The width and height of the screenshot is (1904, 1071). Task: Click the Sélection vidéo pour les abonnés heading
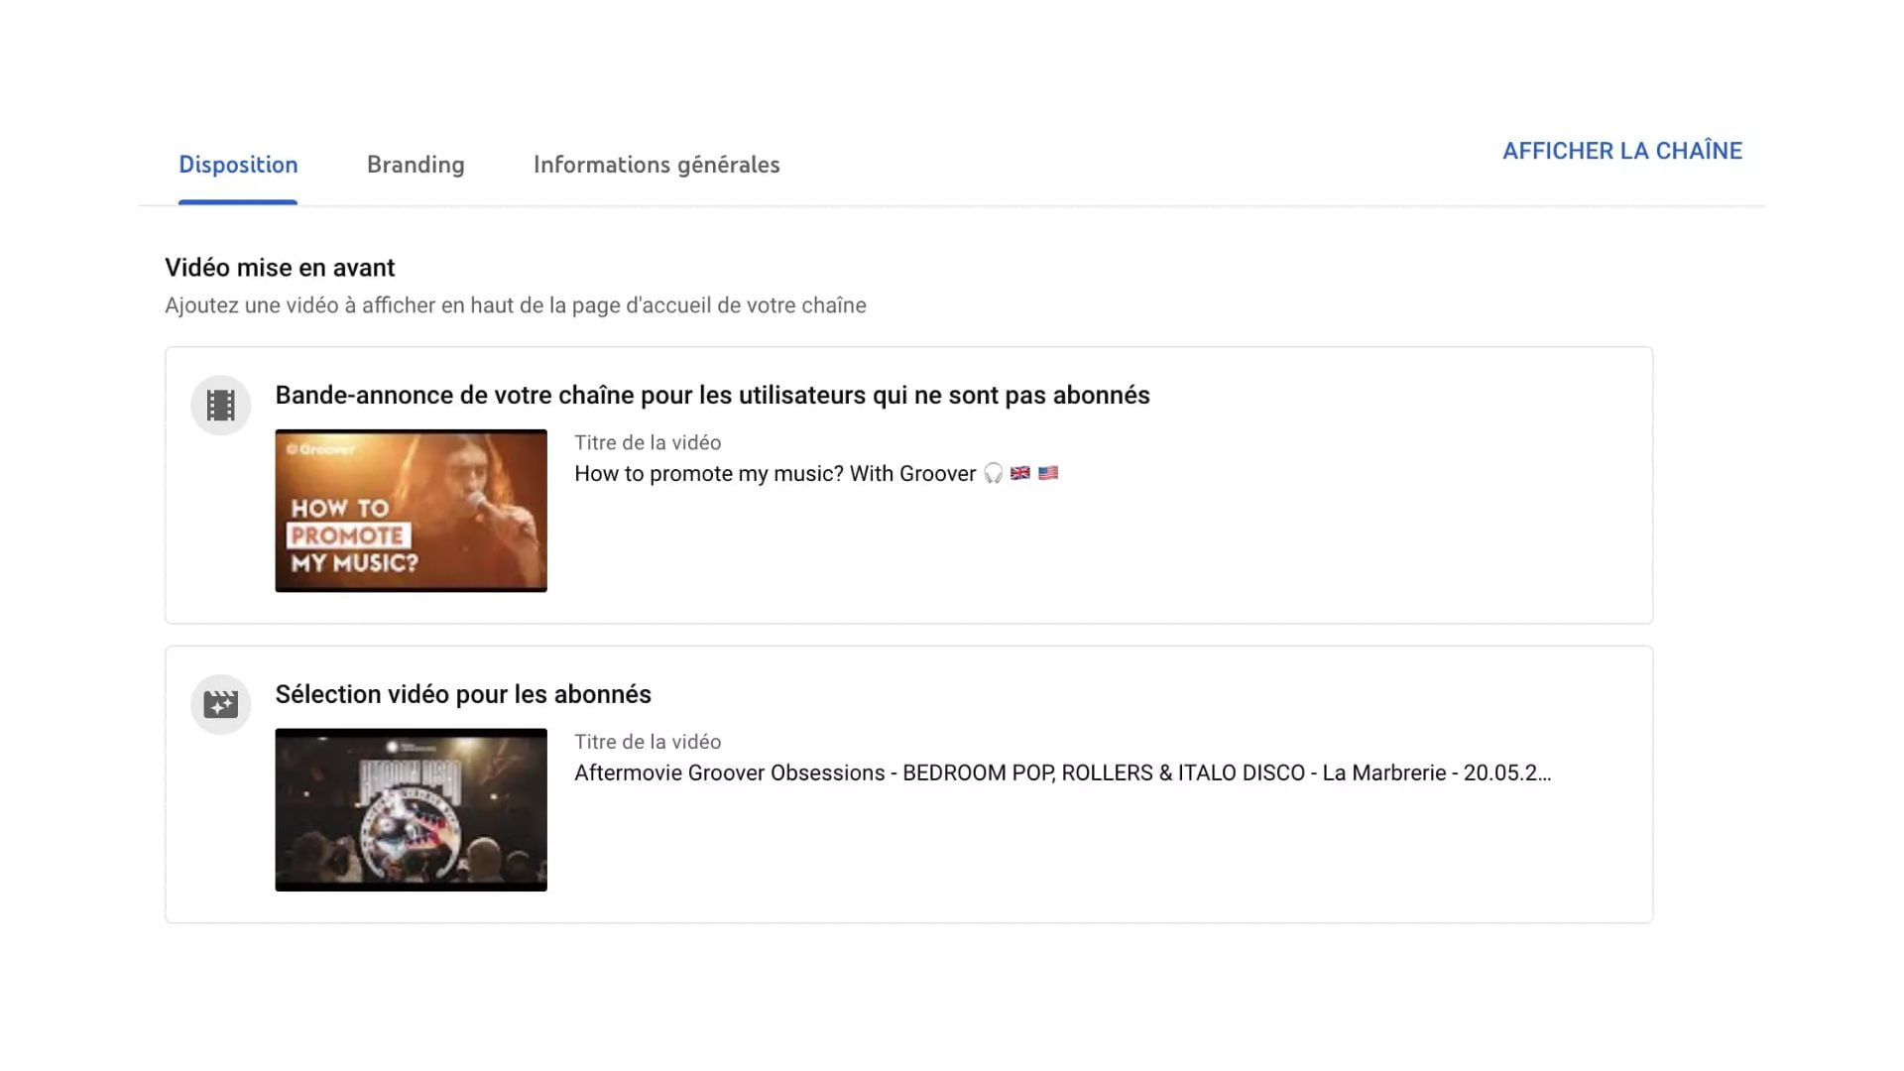(463, 694)
